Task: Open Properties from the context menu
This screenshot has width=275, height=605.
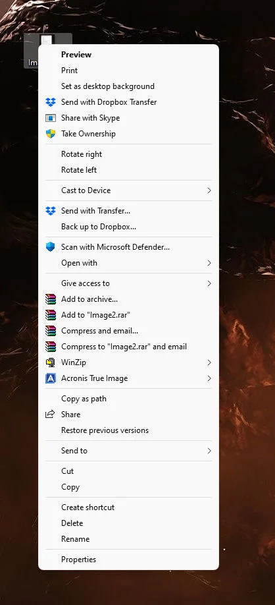Action: click(129, 560)
